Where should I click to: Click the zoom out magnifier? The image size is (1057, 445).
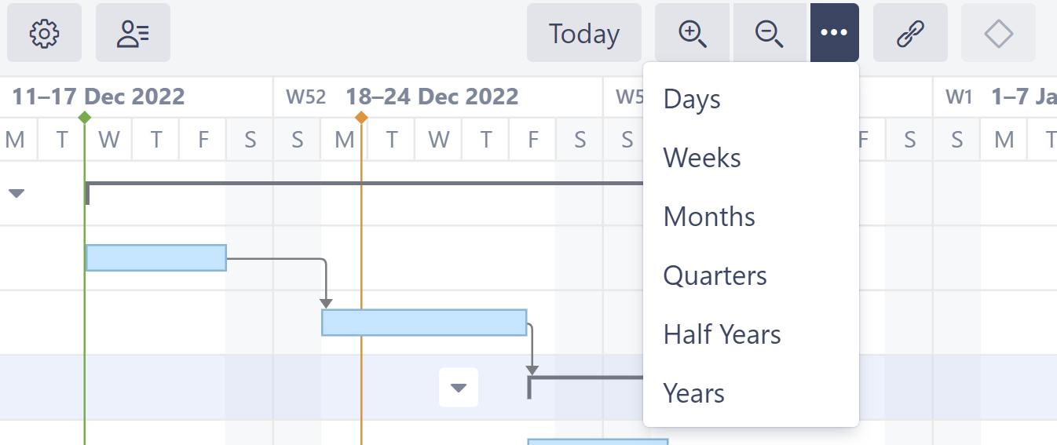(x=769, y=33)
